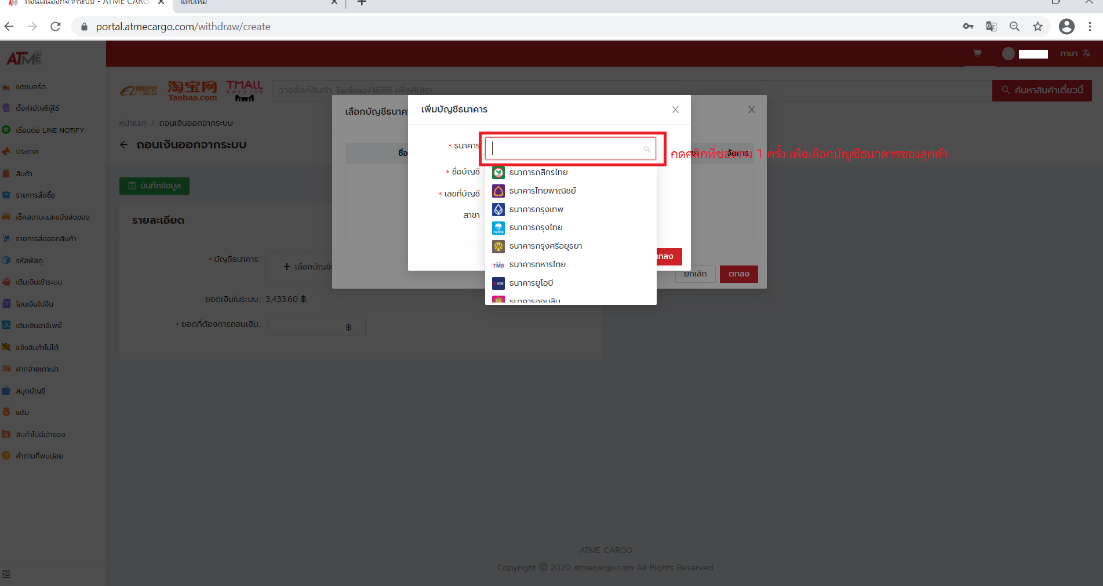Select ธนาคารทหารไทย TMB option
The width and height of the screenshot is (1103, 586).
point(537,265)
